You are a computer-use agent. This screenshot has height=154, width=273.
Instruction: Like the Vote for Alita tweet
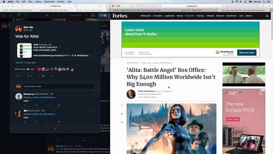(40, 76)
